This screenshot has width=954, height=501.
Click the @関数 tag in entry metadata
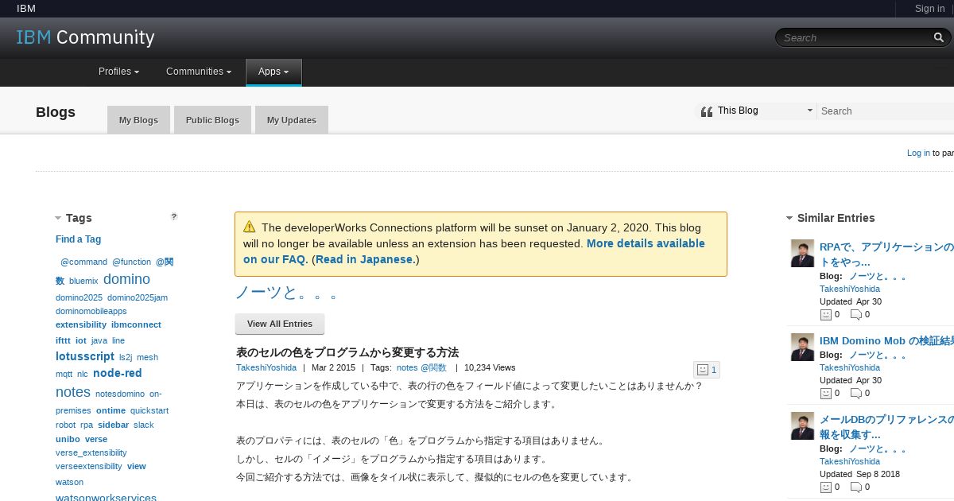pyautogui.click(x=433, y=367)
